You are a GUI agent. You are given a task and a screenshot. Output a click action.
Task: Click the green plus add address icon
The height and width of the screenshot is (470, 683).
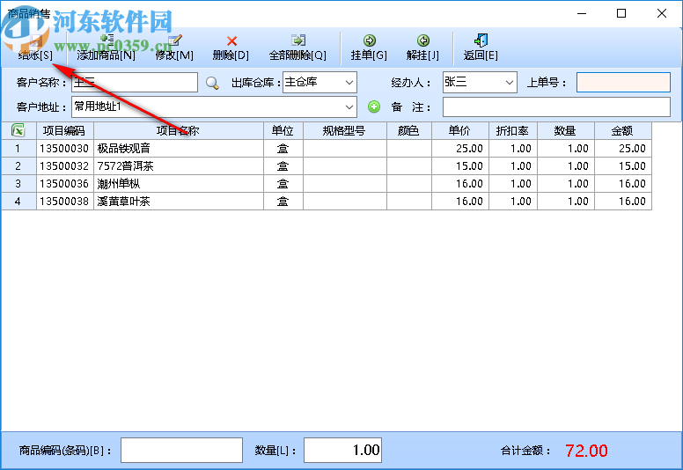374,106
